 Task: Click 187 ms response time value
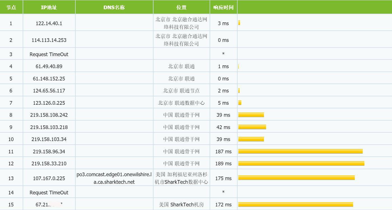tap(223, 152)
